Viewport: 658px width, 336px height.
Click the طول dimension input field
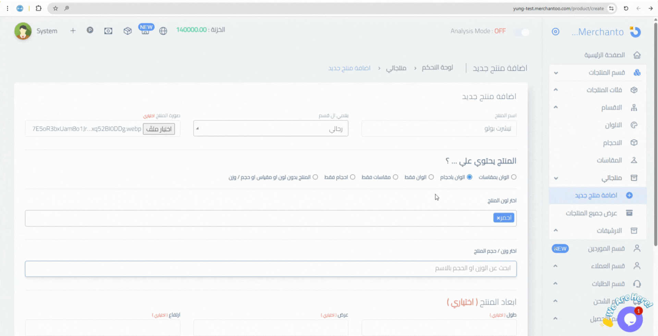[439, 328]
